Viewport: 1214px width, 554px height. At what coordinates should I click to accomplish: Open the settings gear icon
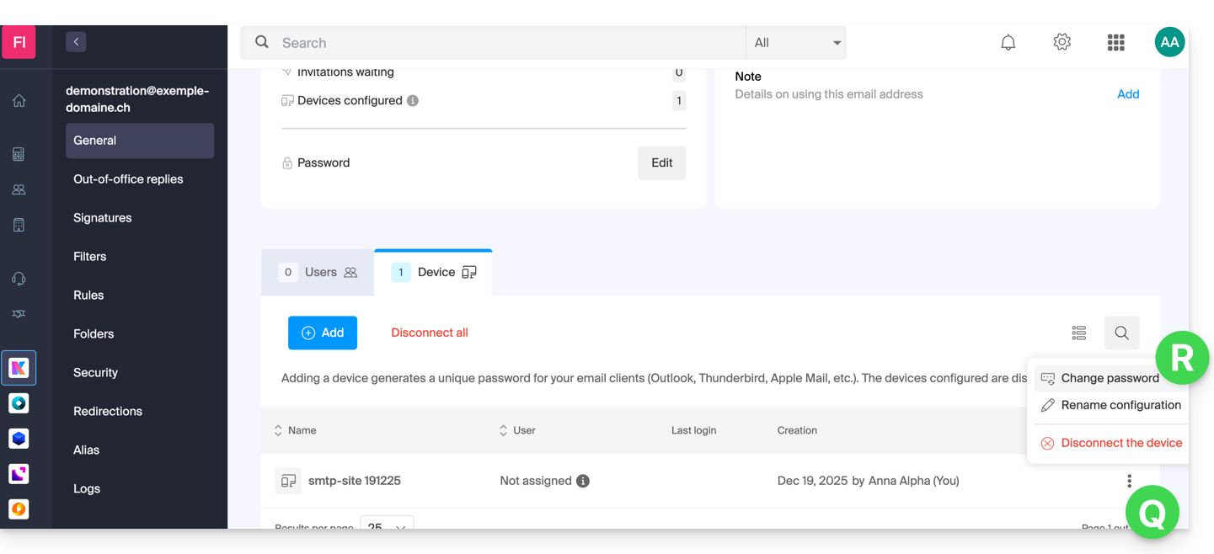pyautogui.click(x=1062, y=42)
